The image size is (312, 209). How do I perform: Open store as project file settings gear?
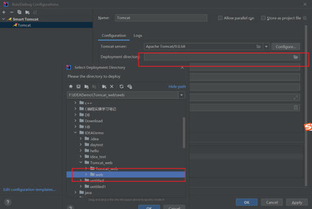(x=305, y=18)
